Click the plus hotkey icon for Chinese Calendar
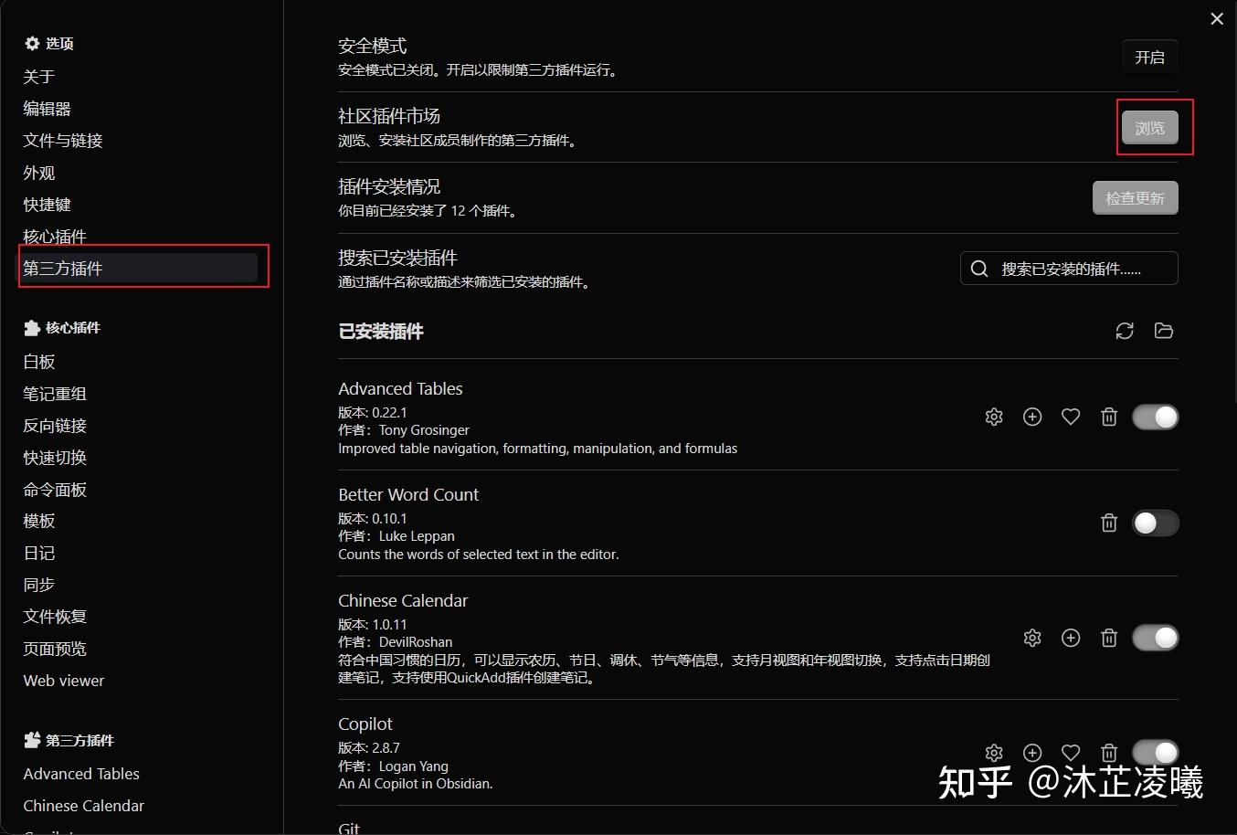1237x835 pixels. pyautogui.click(x=1071, y=638)
